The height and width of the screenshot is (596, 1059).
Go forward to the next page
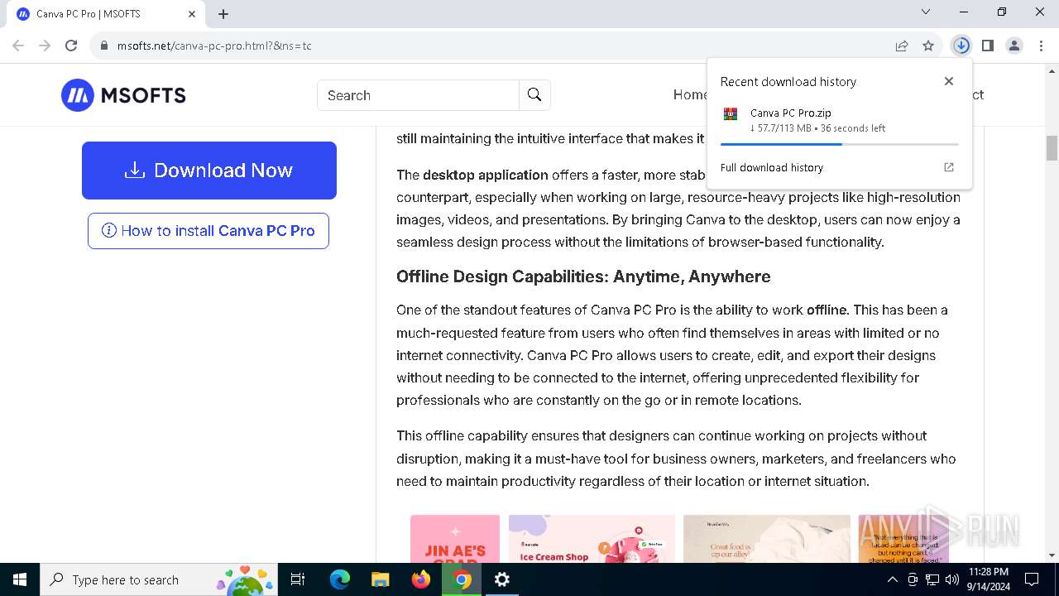[45, 46]
